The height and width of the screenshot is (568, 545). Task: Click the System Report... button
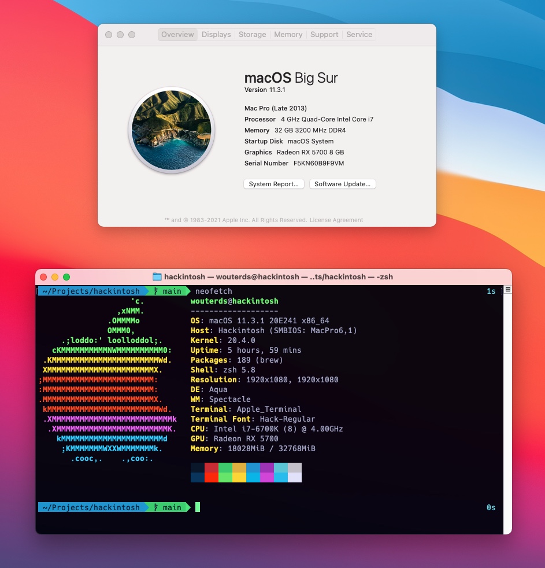point(273,184)
